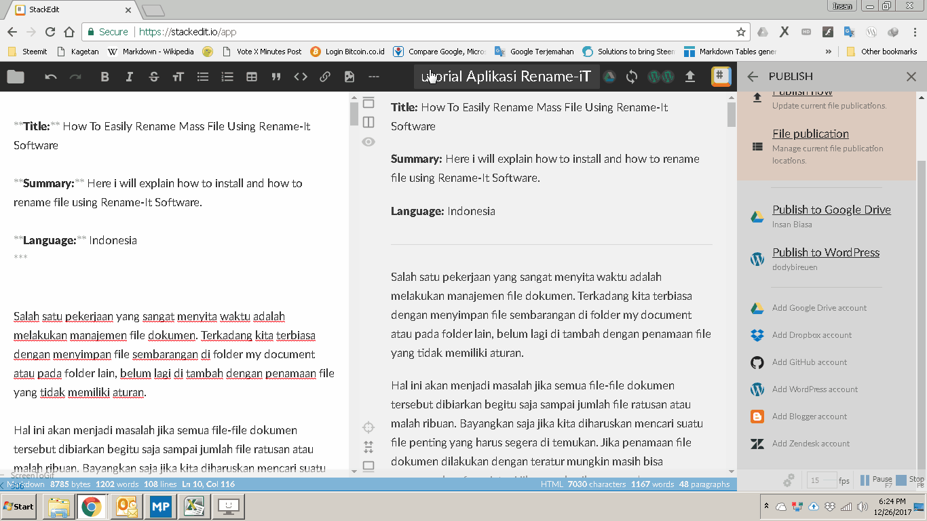Image resolution: width=927 pixels, height=521 pixels.
Task: Apply strikethrough formatting
Action: pos(153,77)
